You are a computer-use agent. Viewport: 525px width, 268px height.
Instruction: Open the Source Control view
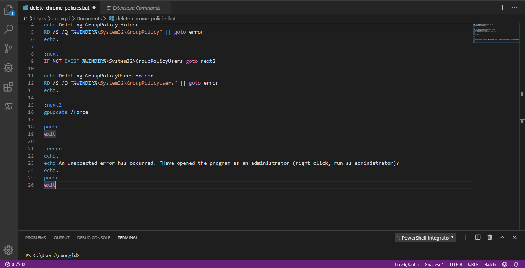(x=8, y=48)
